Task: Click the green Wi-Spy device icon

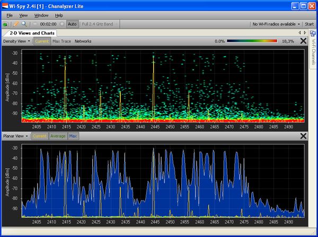Action: 6,24
